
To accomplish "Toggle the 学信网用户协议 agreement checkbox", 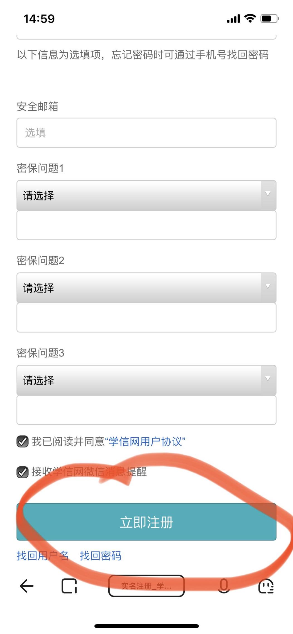I will coord(23,442).
